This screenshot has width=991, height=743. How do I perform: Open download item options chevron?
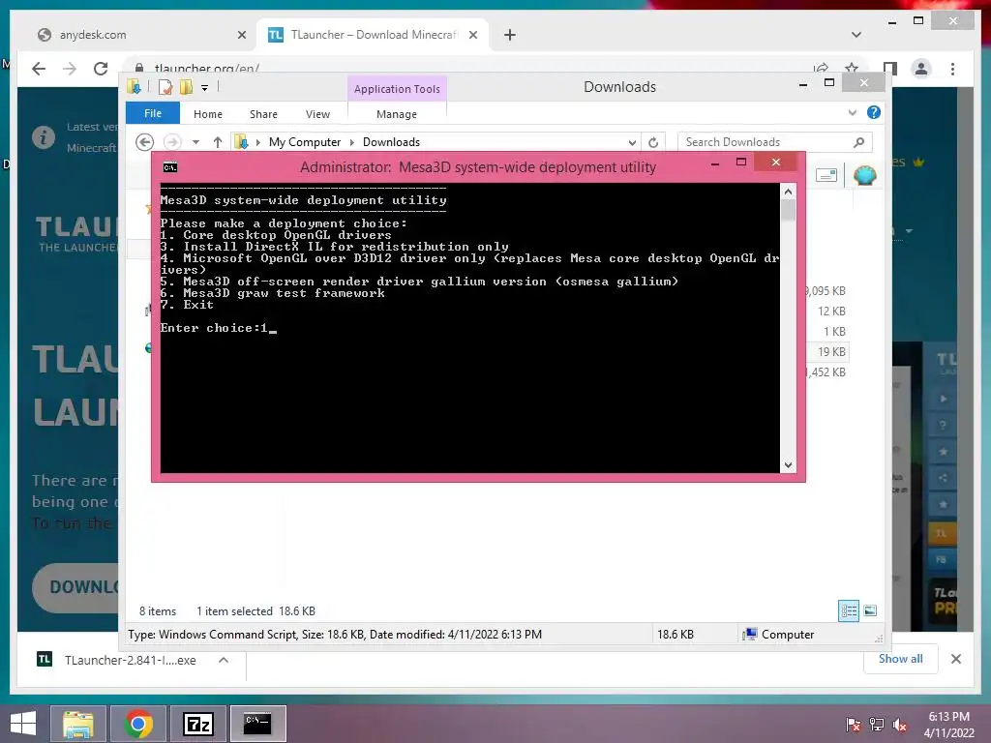click(224, 660)
